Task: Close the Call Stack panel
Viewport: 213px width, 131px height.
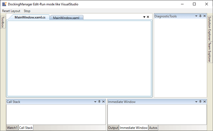Action: 103,102
